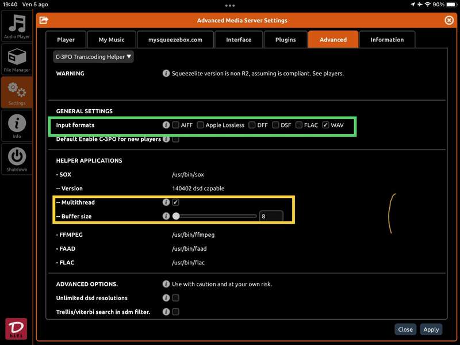460x345 pixels.
Task: Click the info icon next to Multithread
Action: [166, 202]
